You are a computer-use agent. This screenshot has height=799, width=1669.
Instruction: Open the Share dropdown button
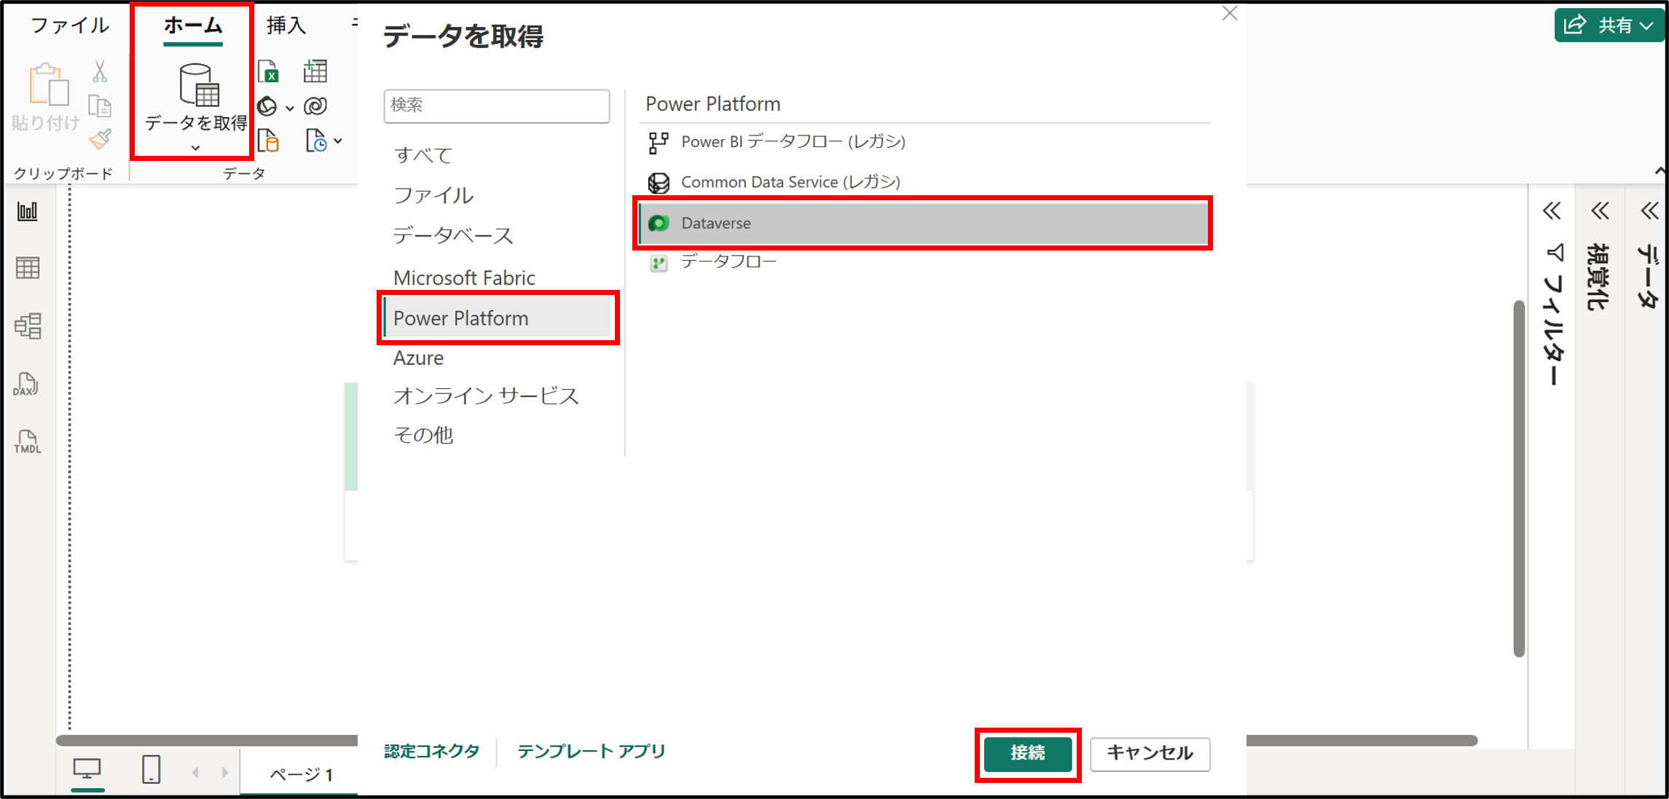[1610, 25]
